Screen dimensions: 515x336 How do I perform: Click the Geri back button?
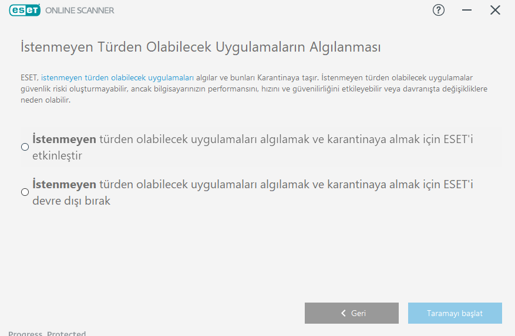(351, 313)
